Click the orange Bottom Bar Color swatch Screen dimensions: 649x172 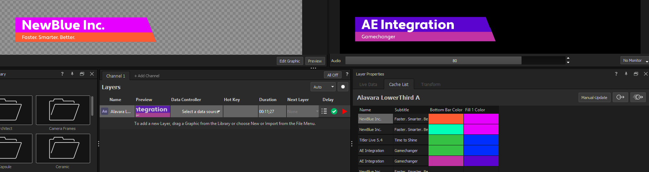coord(446,119)
